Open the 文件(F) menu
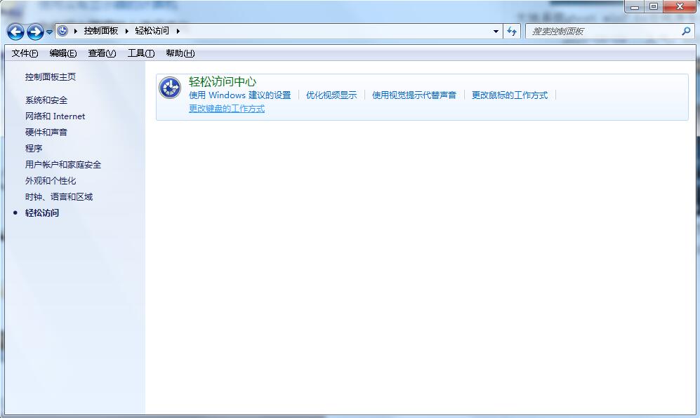This screenshot has width=700, height=418. point(25,53)
